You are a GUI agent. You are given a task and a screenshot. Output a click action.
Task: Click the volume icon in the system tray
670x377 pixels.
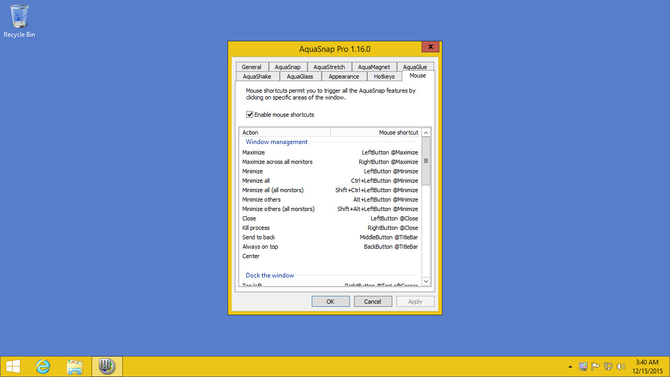(620, 366)
